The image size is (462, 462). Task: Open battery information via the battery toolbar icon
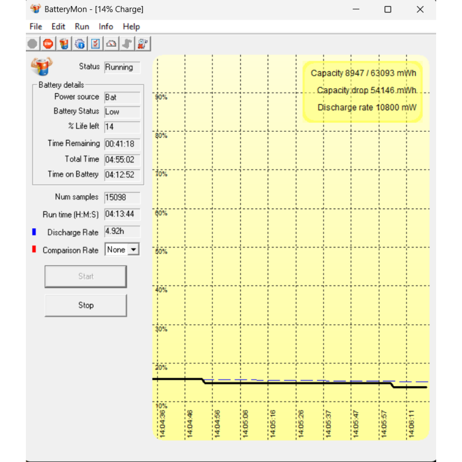pyautogui.click(x=64, y=44)
